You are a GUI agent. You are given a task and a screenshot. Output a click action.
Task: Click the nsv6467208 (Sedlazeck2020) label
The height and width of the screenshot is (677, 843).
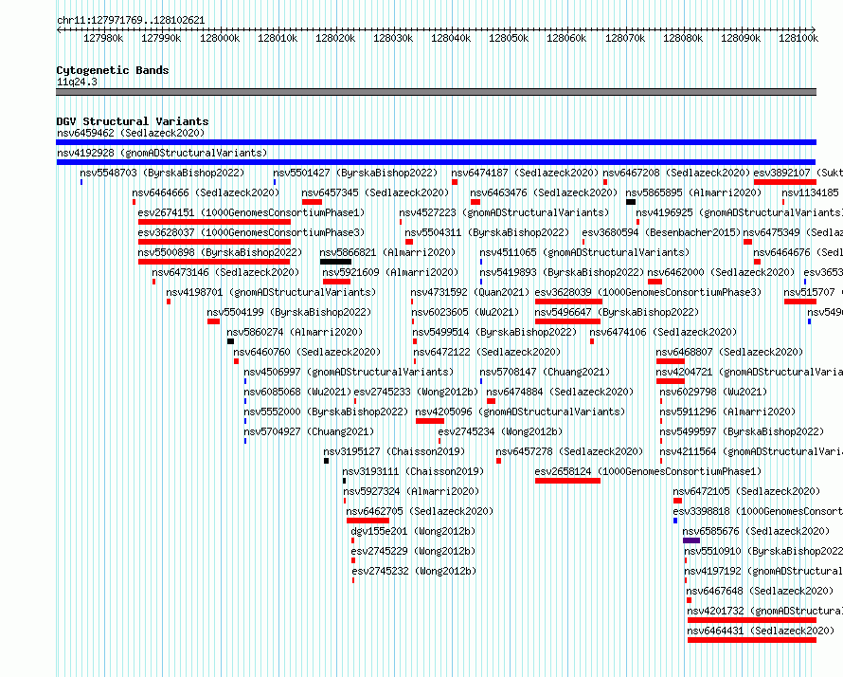click(676, 173)
